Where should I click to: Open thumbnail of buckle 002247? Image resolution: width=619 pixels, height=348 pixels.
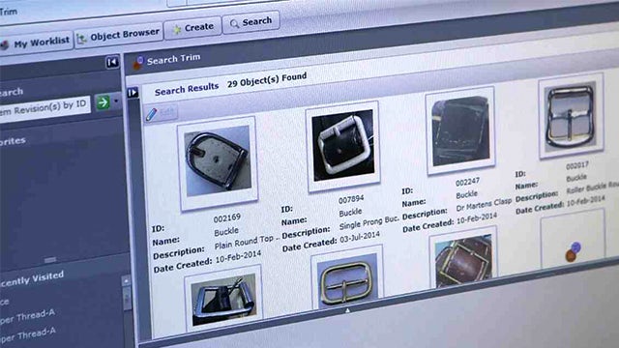point(460,131)
